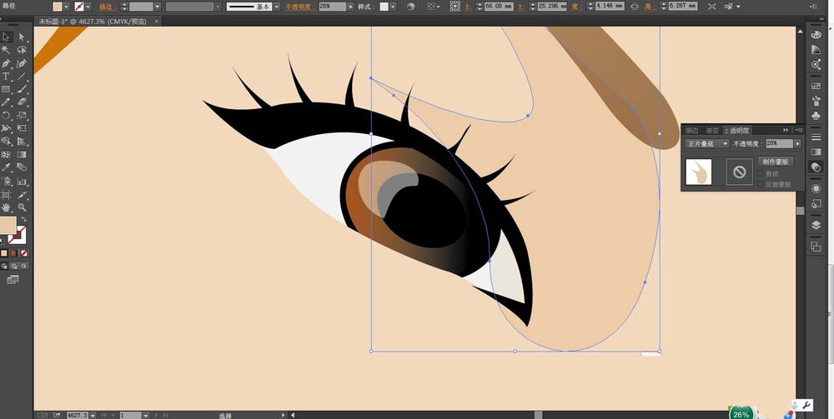Click the beige fill color swatch in toolbox

(8, 225)
